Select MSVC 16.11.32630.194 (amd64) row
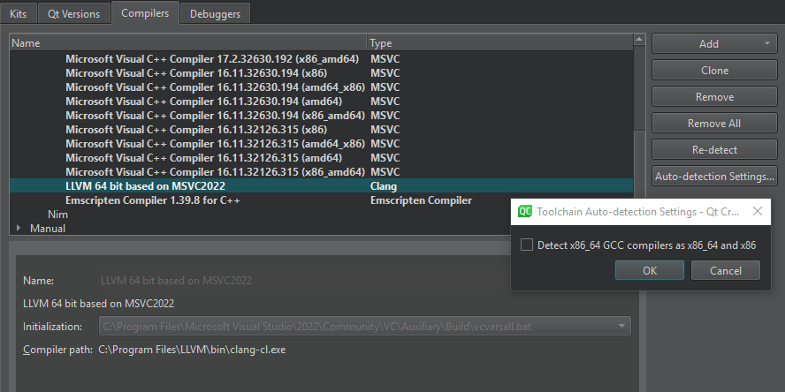This screenshot has height=392, width=785. click(321, 102)
